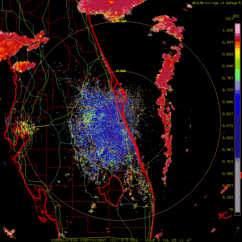This screenshot has width=242, height=242.
Task: Click the 0.573 scale value
Action: pyautogui.click(x=228, y=126)
